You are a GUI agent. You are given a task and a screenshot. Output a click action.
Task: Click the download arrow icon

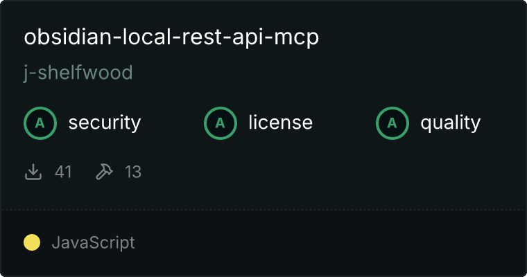point(33,172)
